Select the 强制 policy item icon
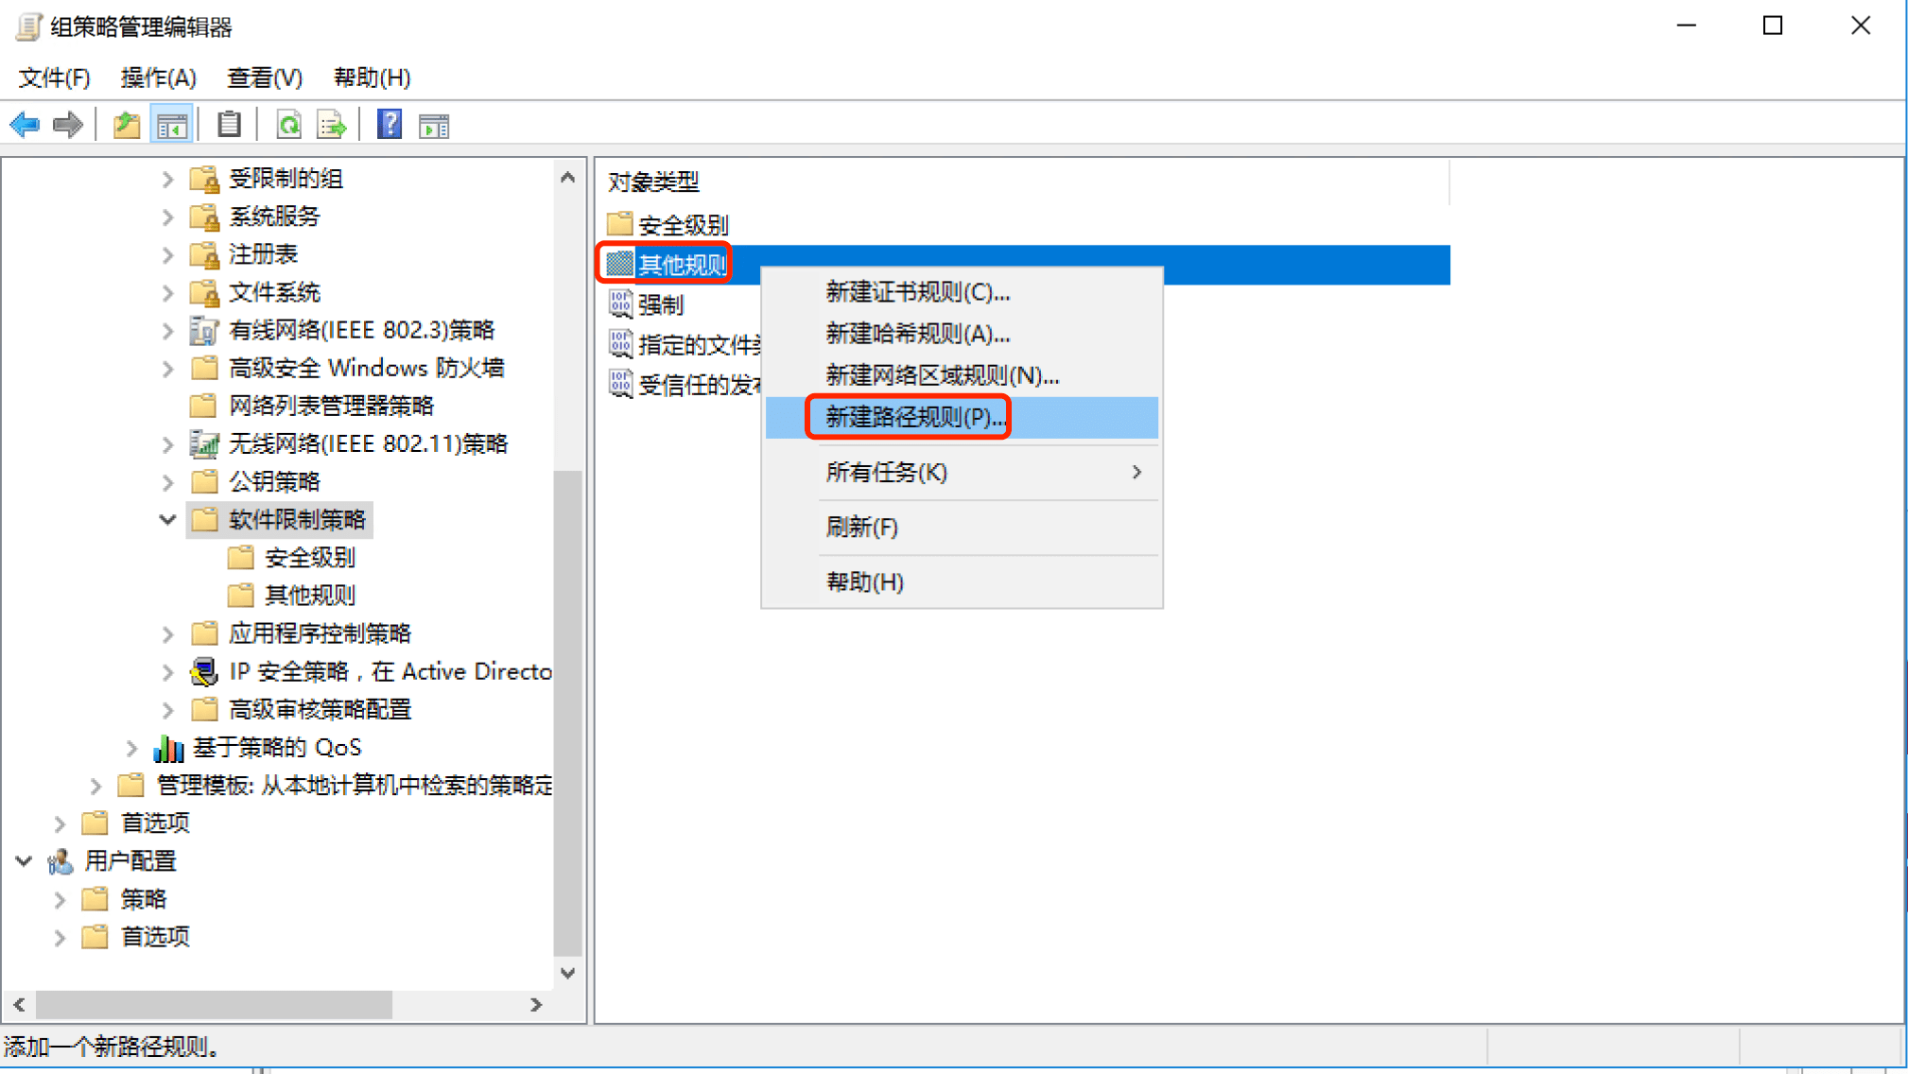Image resolution: width=1908 pixels, height=1074 pixels. pyautogui.click(x=620, y=303)
